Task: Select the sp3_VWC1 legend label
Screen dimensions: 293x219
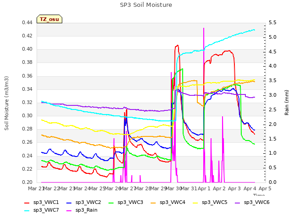Action: pyautogui.click(x=46, y=202)
